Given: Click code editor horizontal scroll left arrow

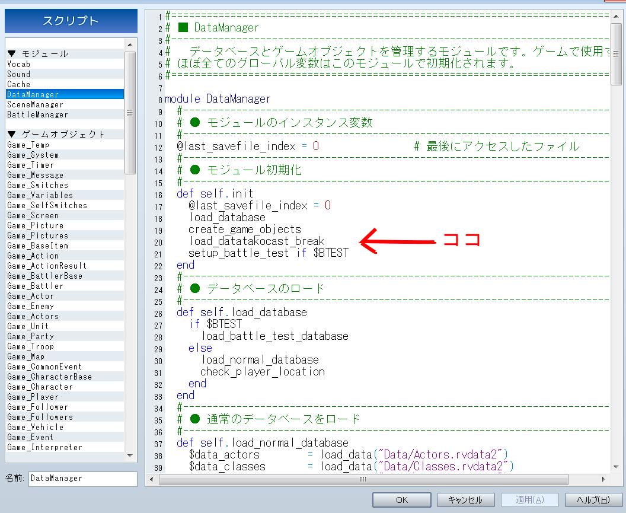Looking at the screenshot, I should click(x=151, y=479).
